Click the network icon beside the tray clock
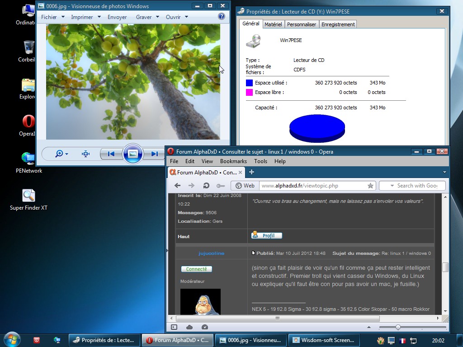Screen dimensions: 463x347 (413, 341)
